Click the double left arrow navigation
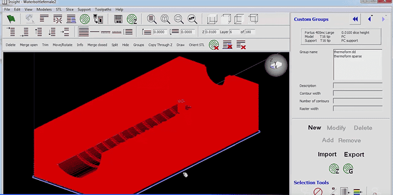This screenshot has height=195, width=393. pyautogui.click(x=355, y=19)
